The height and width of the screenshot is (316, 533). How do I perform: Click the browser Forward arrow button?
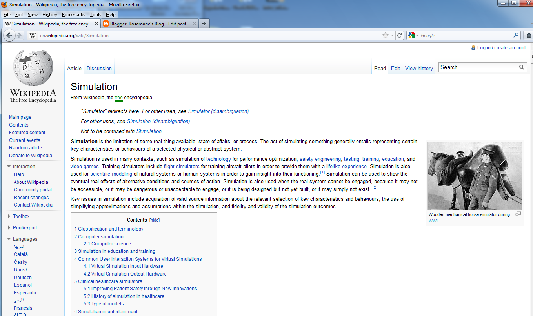(19, 35)
